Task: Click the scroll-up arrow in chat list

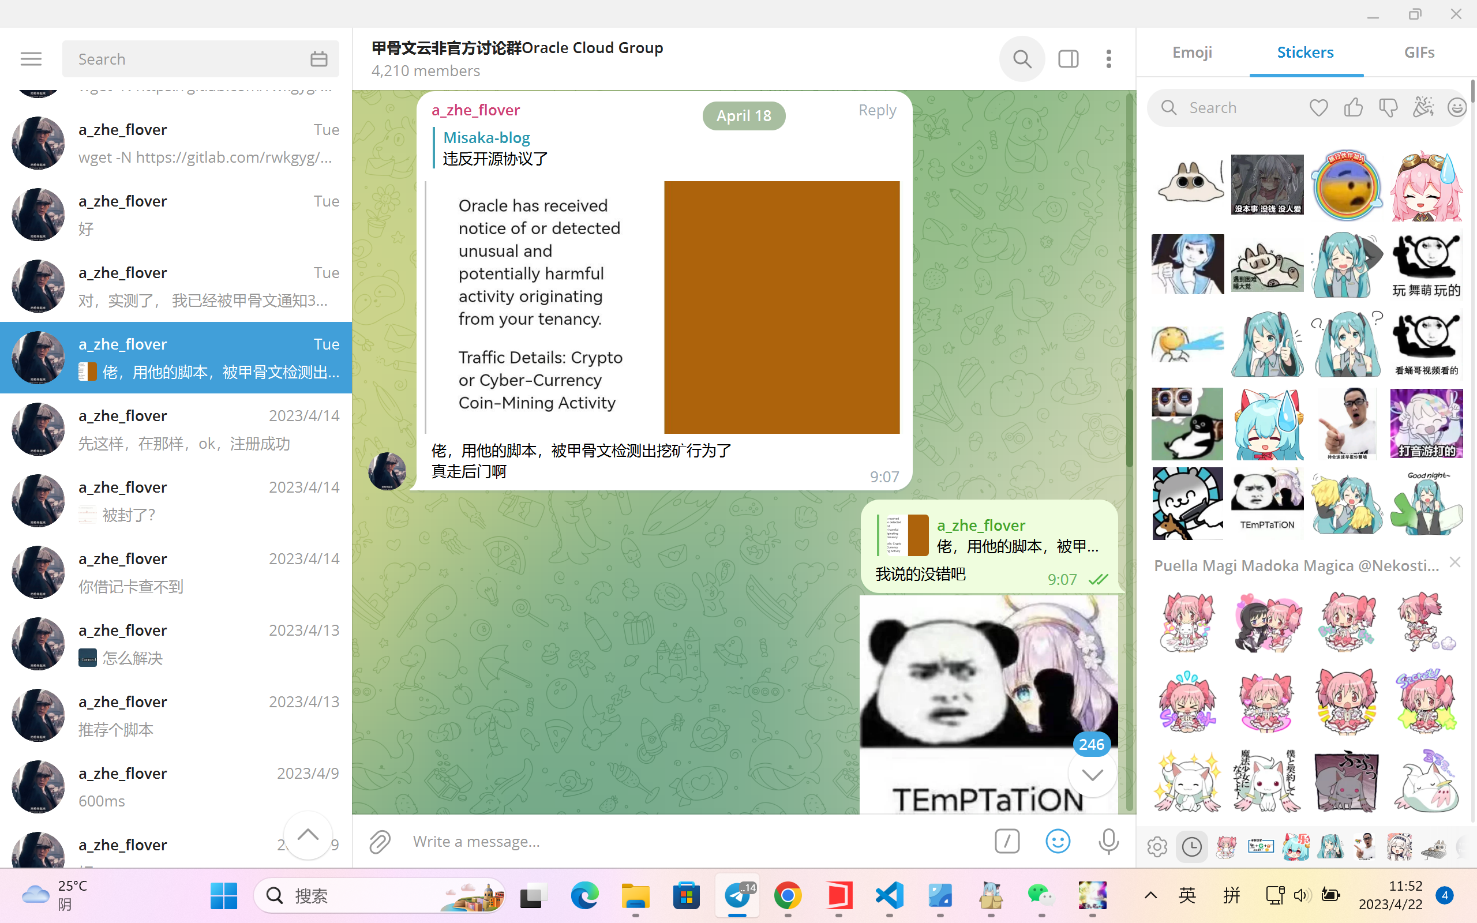Action: click(x=308, y=835)
